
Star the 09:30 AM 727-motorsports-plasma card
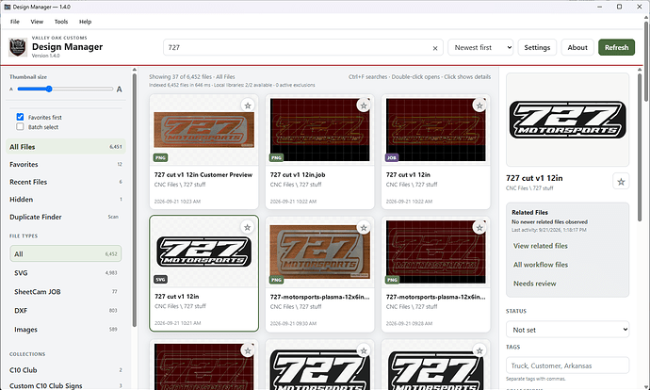point(364,228)
